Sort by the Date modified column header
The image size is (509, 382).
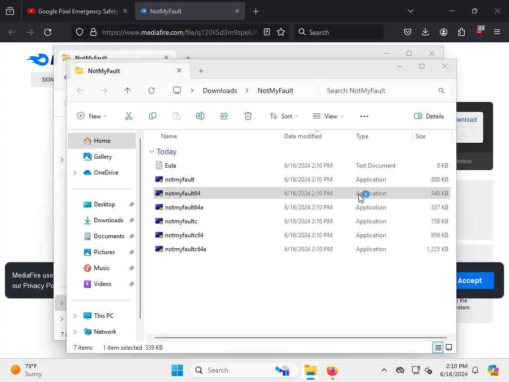tap(303, 136)
